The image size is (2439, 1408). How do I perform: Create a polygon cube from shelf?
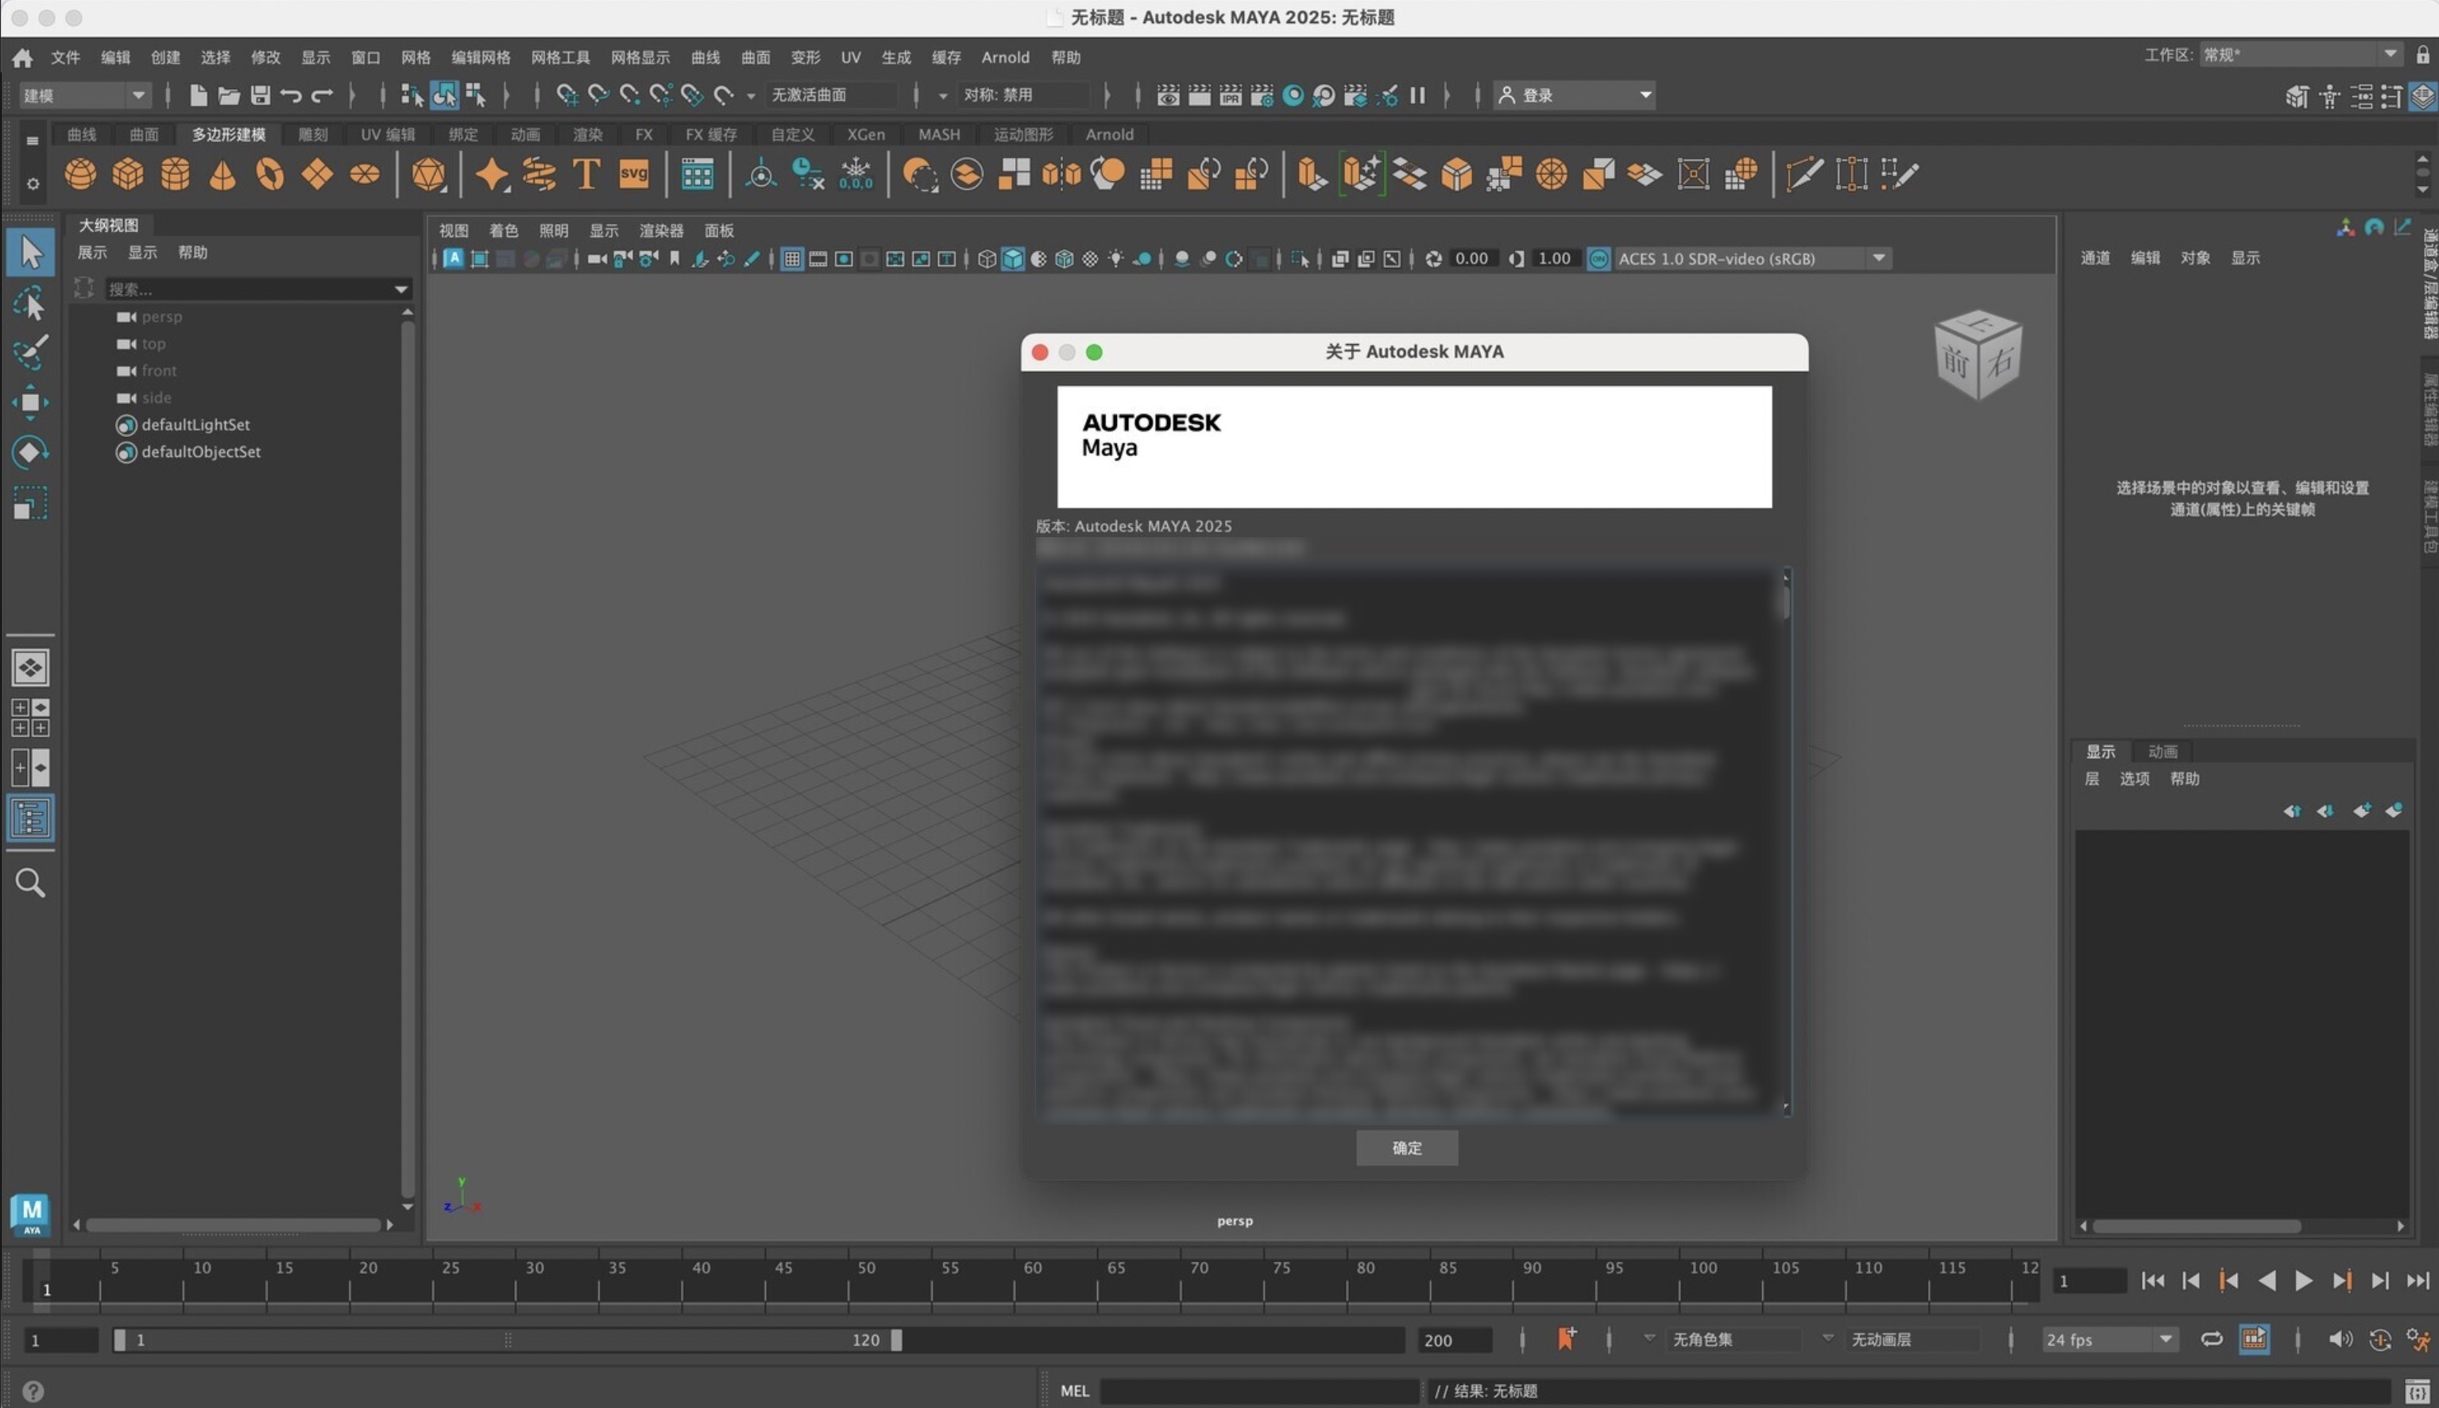tap(128, 175)
